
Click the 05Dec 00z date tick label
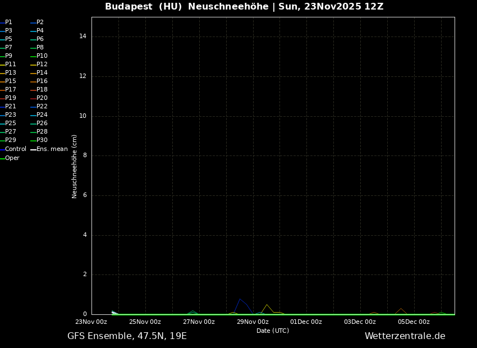click(414, 322)
